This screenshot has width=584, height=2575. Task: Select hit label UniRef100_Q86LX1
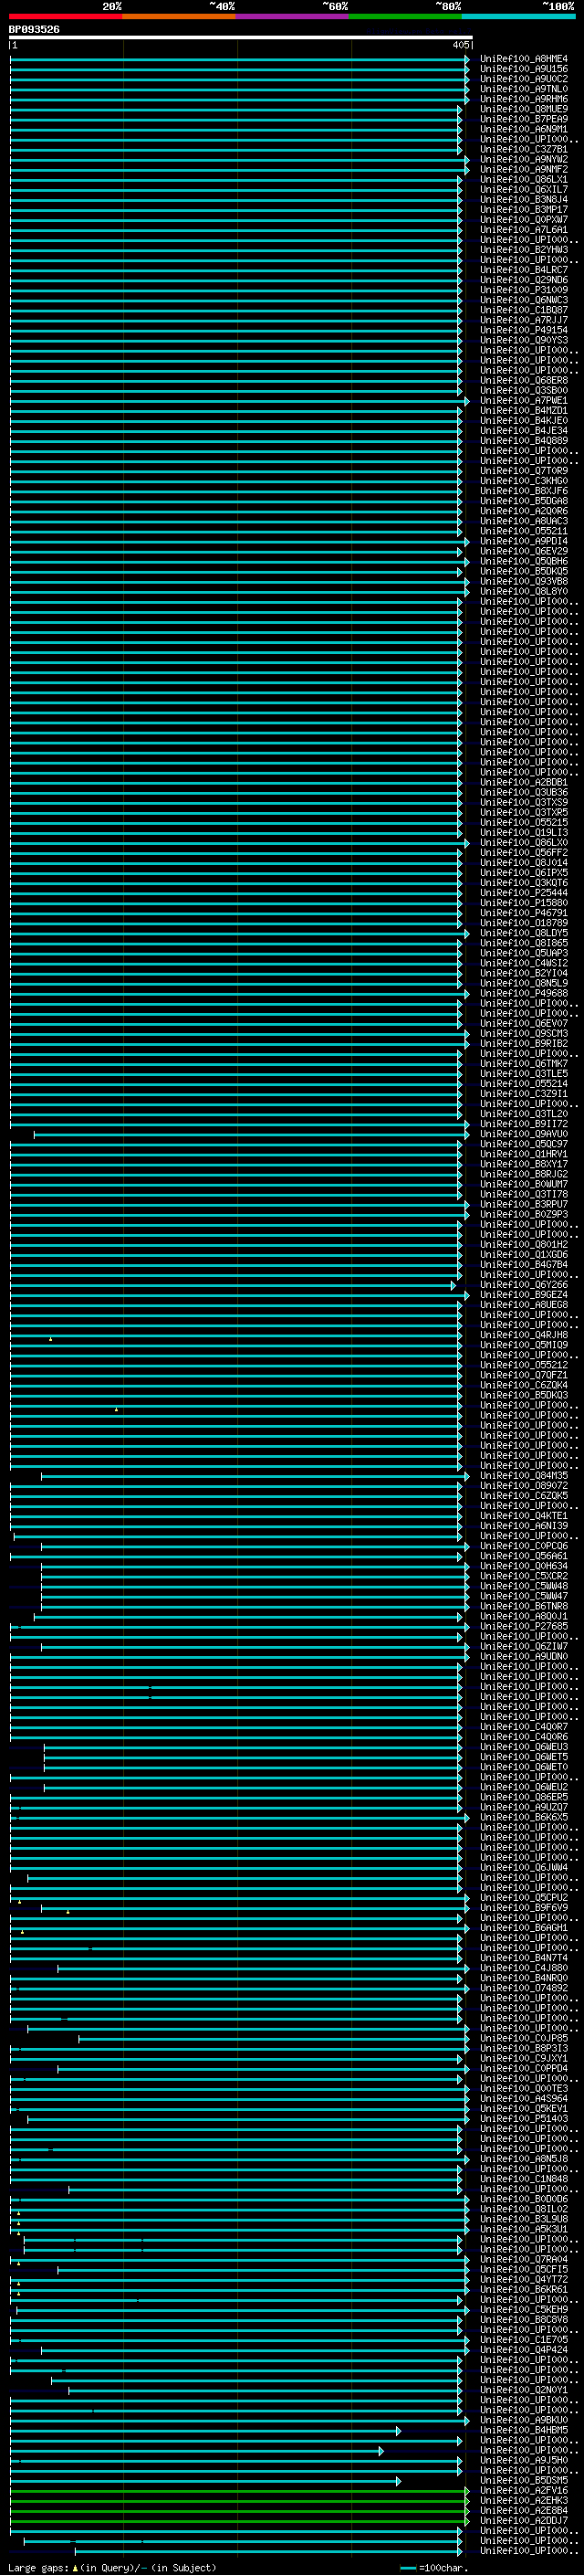click(523, 180)
